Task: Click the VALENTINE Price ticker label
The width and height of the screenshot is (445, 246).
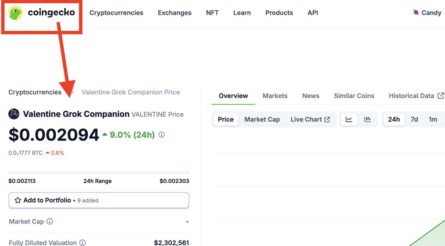Action: point(158,114)
